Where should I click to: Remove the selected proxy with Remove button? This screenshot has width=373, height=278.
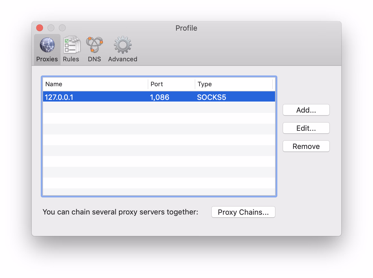click(306, 146)
